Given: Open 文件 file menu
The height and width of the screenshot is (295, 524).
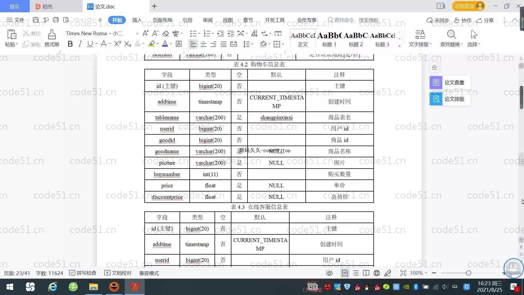Looking at the screenshot, I should [16, 20].
